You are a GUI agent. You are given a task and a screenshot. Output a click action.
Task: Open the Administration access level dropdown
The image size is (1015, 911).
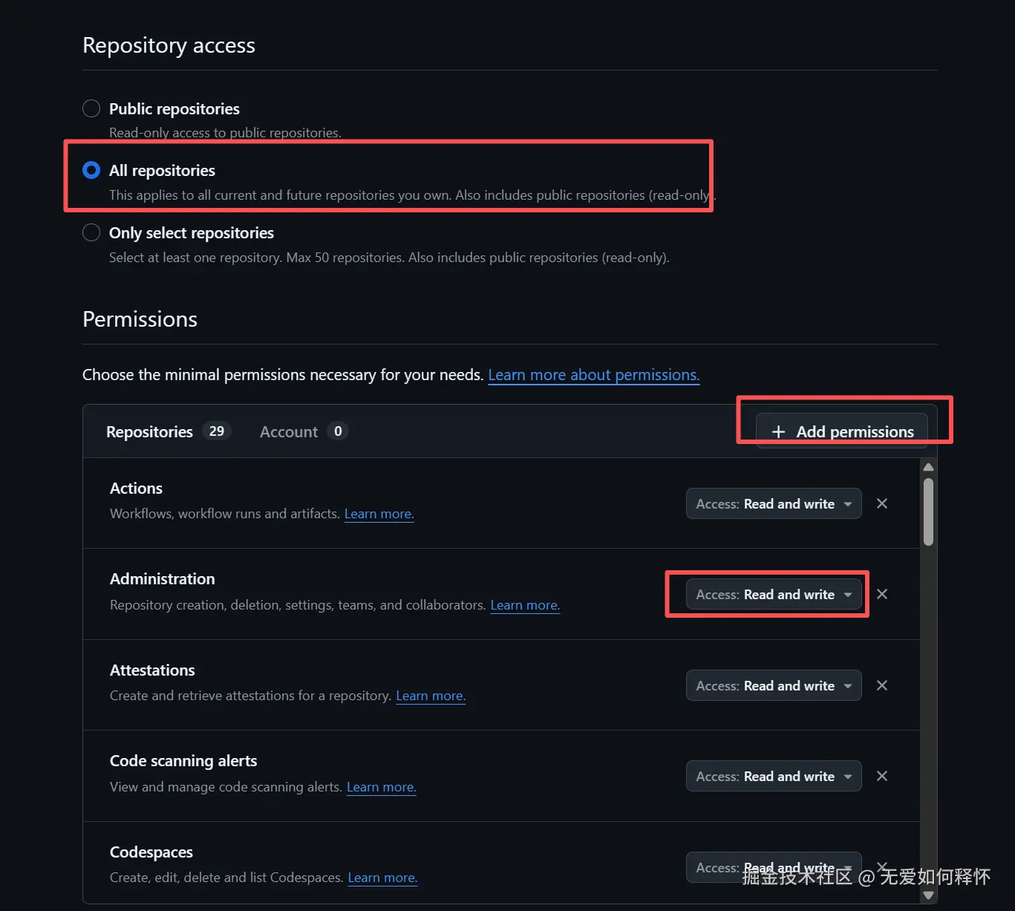(x=773, y=594)
